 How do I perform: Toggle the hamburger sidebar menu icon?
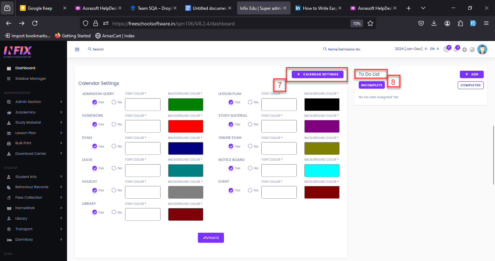(x=77, y=49)
